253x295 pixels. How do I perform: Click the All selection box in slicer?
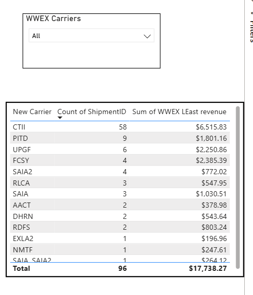[x=91, y=35]
